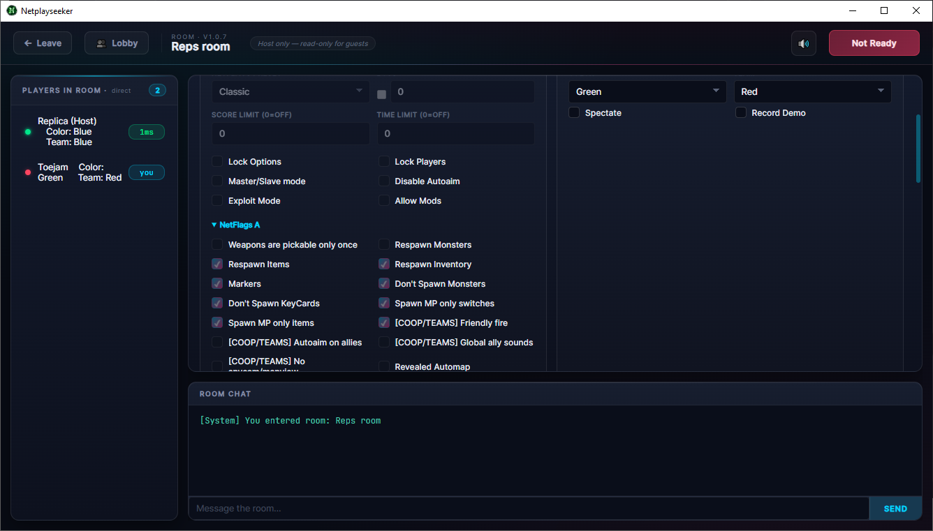The height and width of the screenshot is (531, 933).
Task: Uncheck Don't Spawn KeyCards
Action: (x=217, y=303)
